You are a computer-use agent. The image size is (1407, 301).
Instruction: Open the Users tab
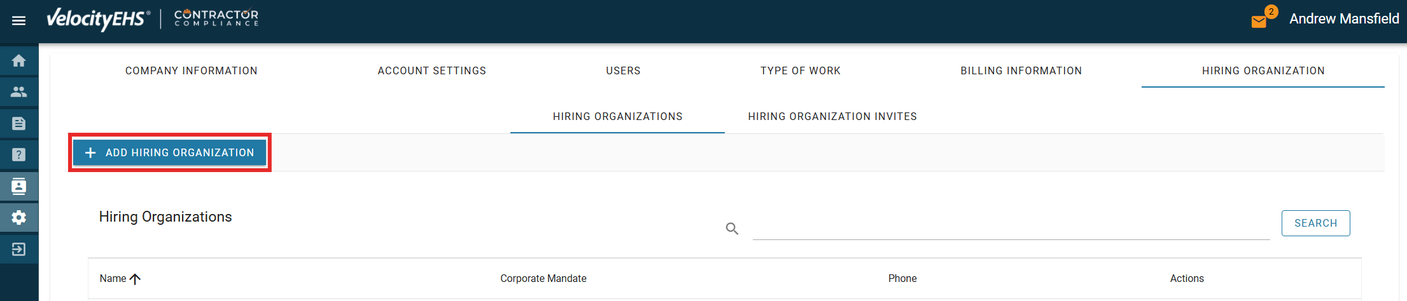coord(623,70)
